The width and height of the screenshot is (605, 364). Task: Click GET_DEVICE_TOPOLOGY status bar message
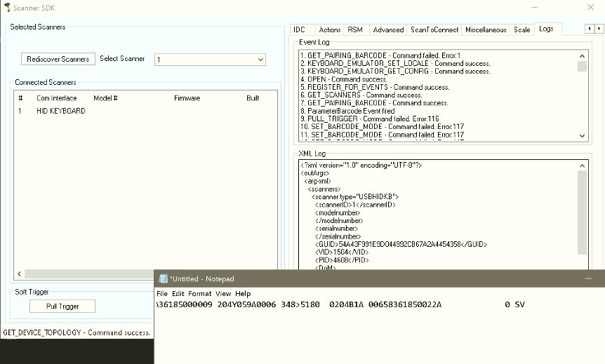click(77, 332)
